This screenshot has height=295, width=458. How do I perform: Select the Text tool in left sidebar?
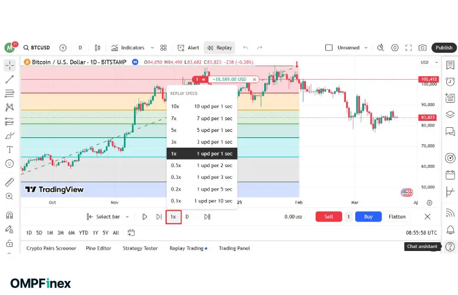9,150
